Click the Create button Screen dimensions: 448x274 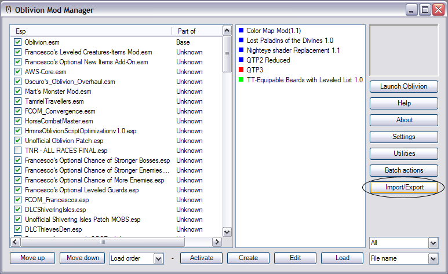[x=248, y=258]
